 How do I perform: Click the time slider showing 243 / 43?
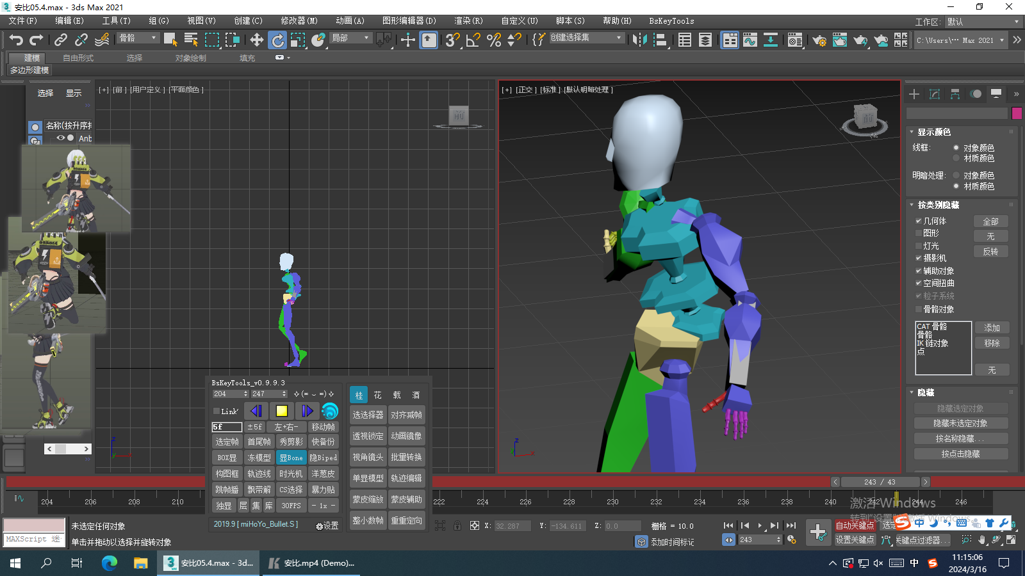point(880,482)
